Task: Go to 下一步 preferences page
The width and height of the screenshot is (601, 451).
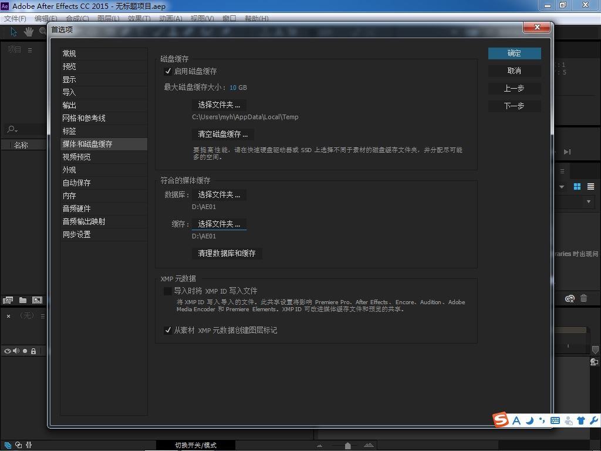Action: (514, 106)
